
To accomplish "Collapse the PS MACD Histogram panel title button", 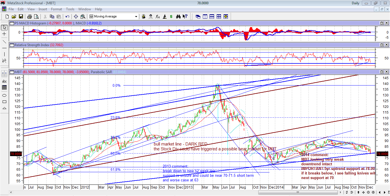I will [x=11, y=23].
